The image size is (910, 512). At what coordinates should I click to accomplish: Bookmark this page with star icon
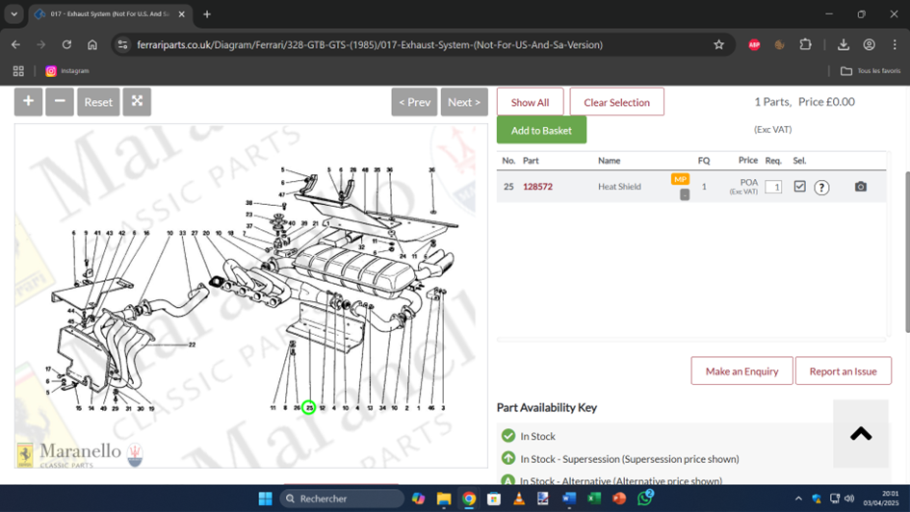719,44
